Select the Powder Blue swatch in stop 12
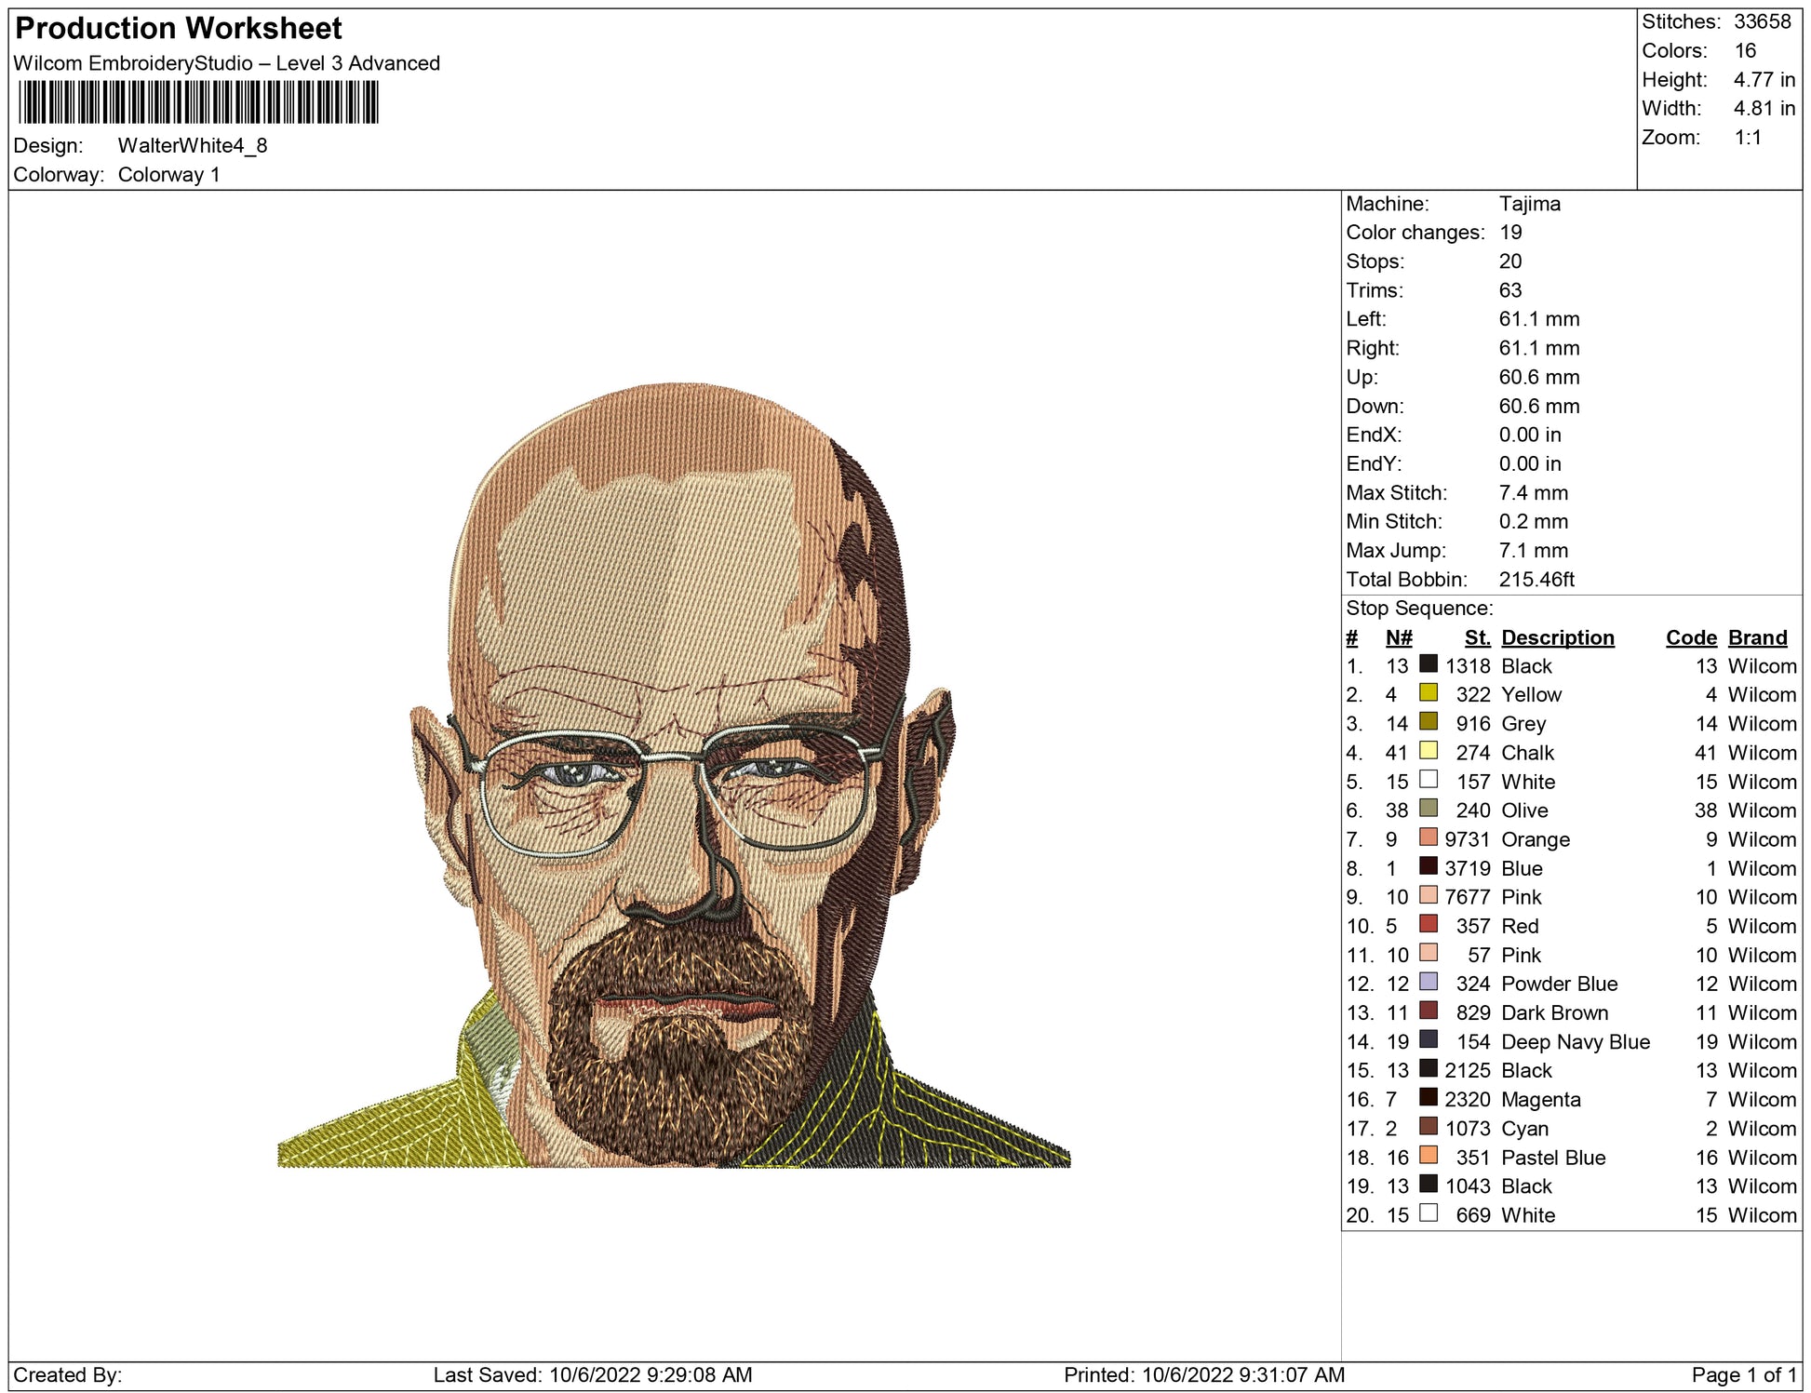Screen dimensions: 1811x1393 [1428, 982]
